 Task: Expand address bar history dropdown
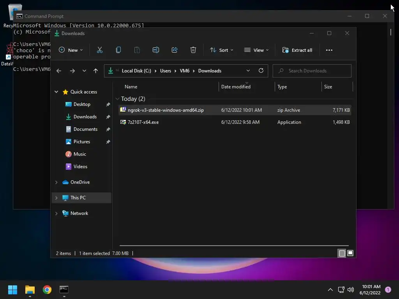(x=248, y=71)
